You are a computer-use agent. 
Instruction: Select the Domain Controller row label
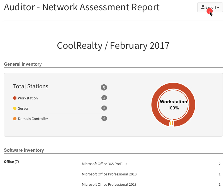(x=33, y=119)
